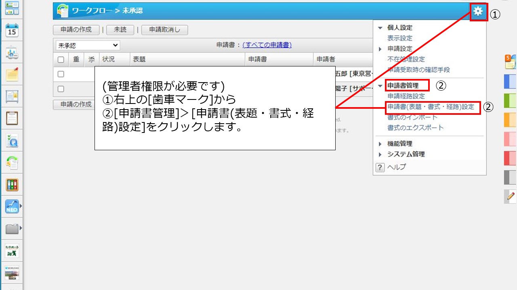The width and height of the screenshot is (517, 290).
Task: Pick the orange sticky note color
Action: click(x=510, y=120)
